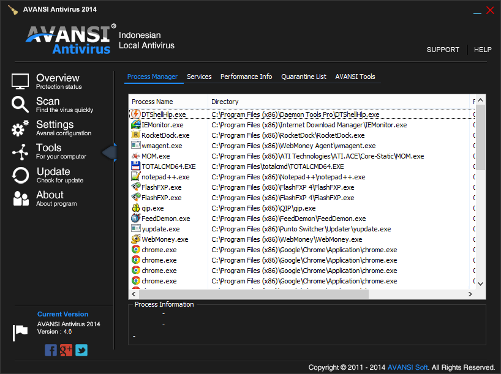Click the scroll down arrow of process list
This screenshot has height=374, width=501.
coord(480,283)
